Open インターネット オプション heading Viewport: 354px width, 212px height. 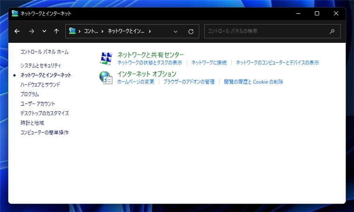coord(147,74)
